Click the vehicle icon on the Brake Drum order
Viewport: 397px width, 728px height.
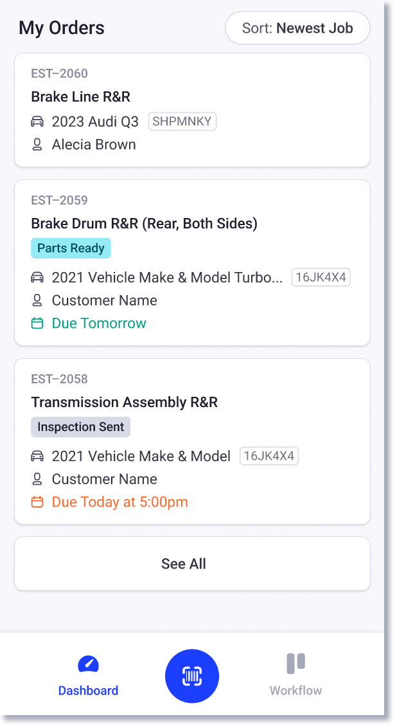(38, 277)
